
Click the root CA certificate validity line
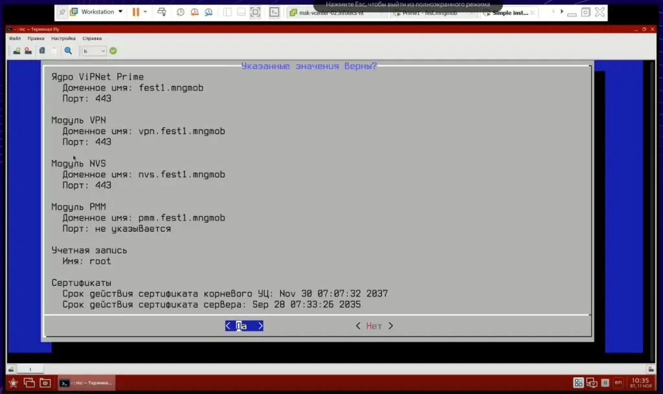pyautogui.click(x=225, y=294)
